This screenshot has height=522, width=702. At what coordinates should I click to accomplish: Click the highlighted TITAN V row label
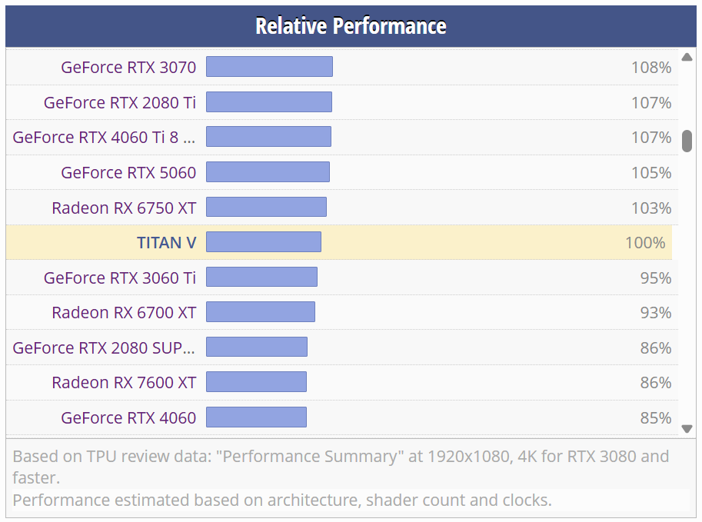point(166,243)
